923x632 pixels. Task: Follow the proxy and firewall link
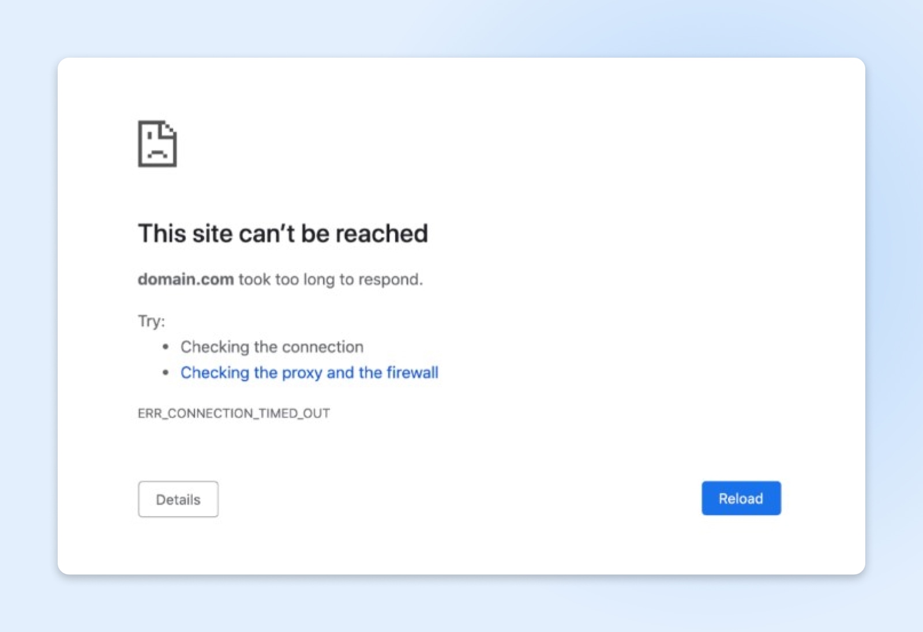click(x=309, y=373)
